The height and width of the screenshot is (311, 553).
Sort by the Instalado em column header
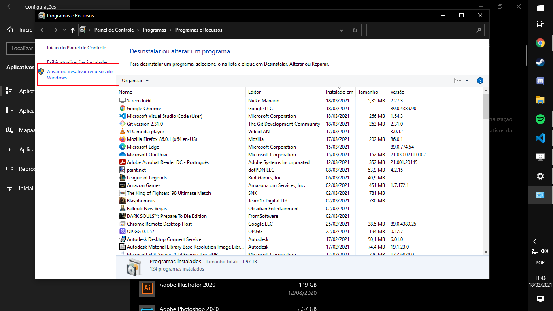point(339,92)
